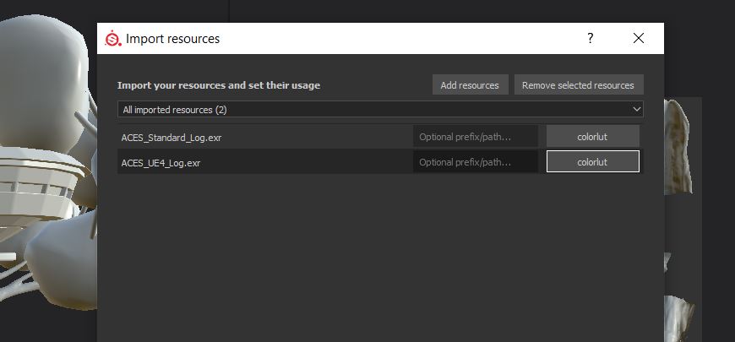Click the 'Import your resources and set their usage' label
The image size is (735, 342).
coord(219,85)
